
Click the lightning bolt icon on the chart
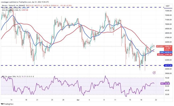[x=154, y=73]
